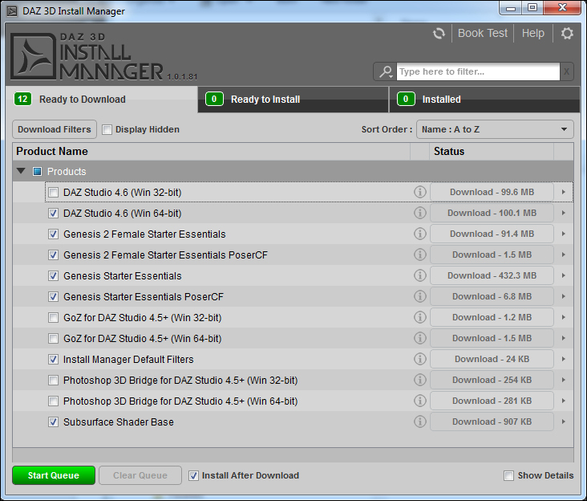The width and height of the screenshot is (587, 501).
Task: Check DAZ Studio 4.6 (Win 32-bit) checkbox
Action: pyautogui.click(x=53, y=193)
